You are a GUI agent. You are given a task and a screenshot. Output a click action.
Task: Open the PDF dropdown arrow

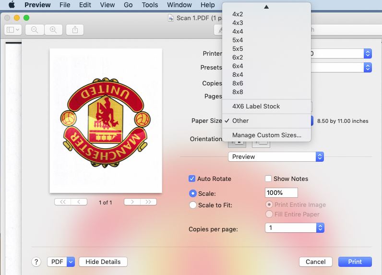point(71,262)
